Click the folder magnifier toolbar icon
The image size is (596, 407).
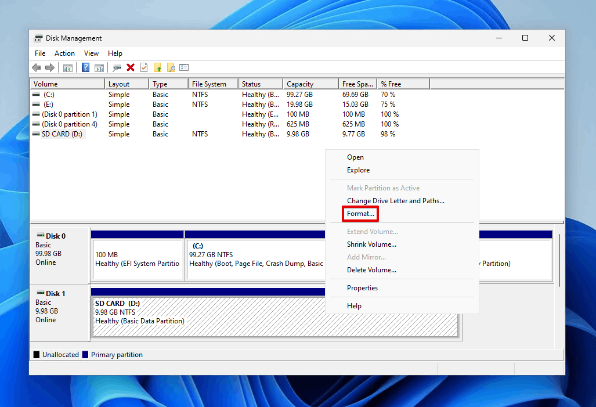(x=171, y=67)
